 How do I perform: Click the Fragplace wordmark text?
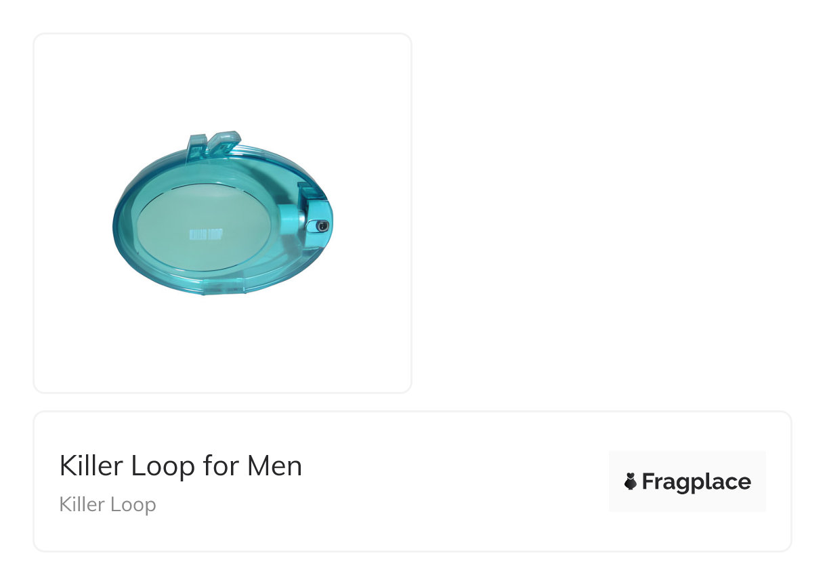click(696, 482)
